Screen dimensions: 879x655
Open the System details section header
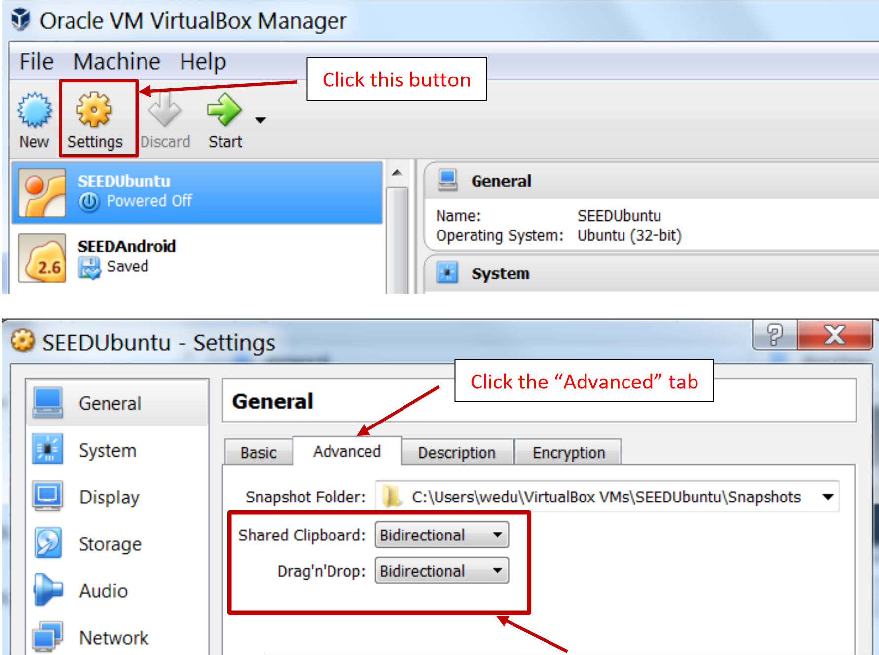point(651,273)
